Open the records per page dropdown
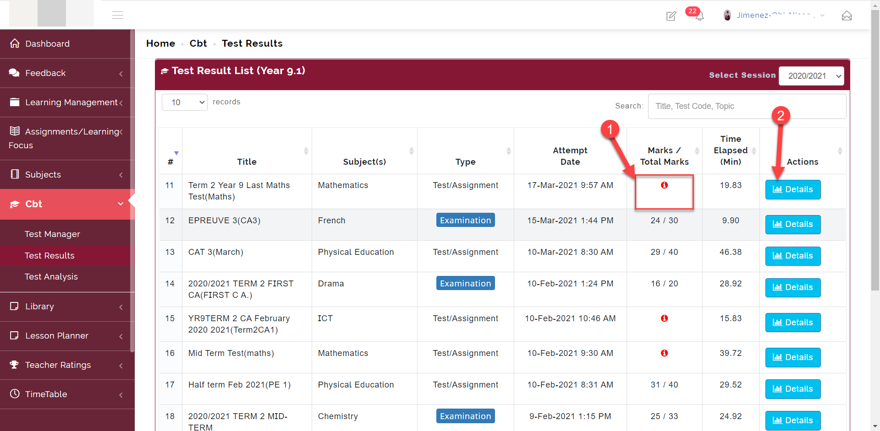The image size is (880, 431). point(185,102)
